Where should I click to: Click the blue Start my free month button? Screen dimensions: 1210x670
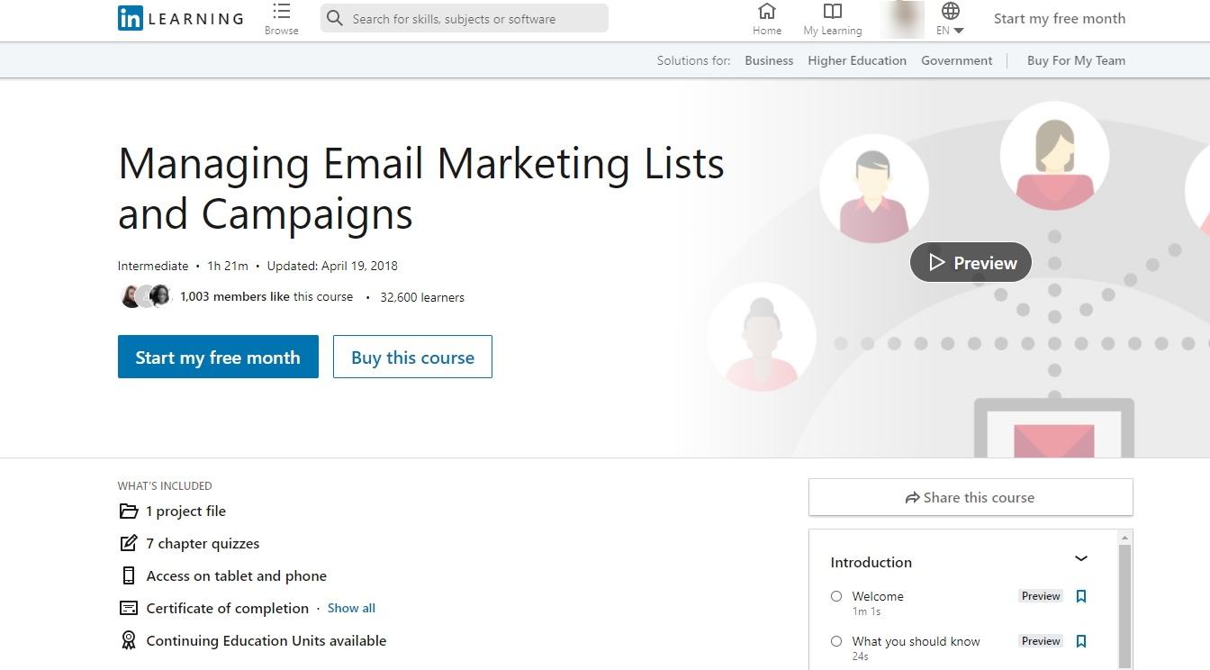218,357
